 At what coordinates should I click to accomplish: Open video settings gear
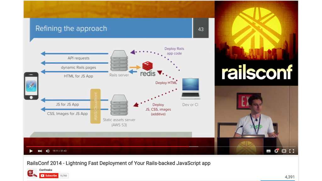276,151
